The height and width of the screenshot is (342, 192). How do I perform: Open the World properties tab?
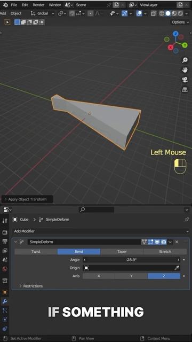point(5,269)
